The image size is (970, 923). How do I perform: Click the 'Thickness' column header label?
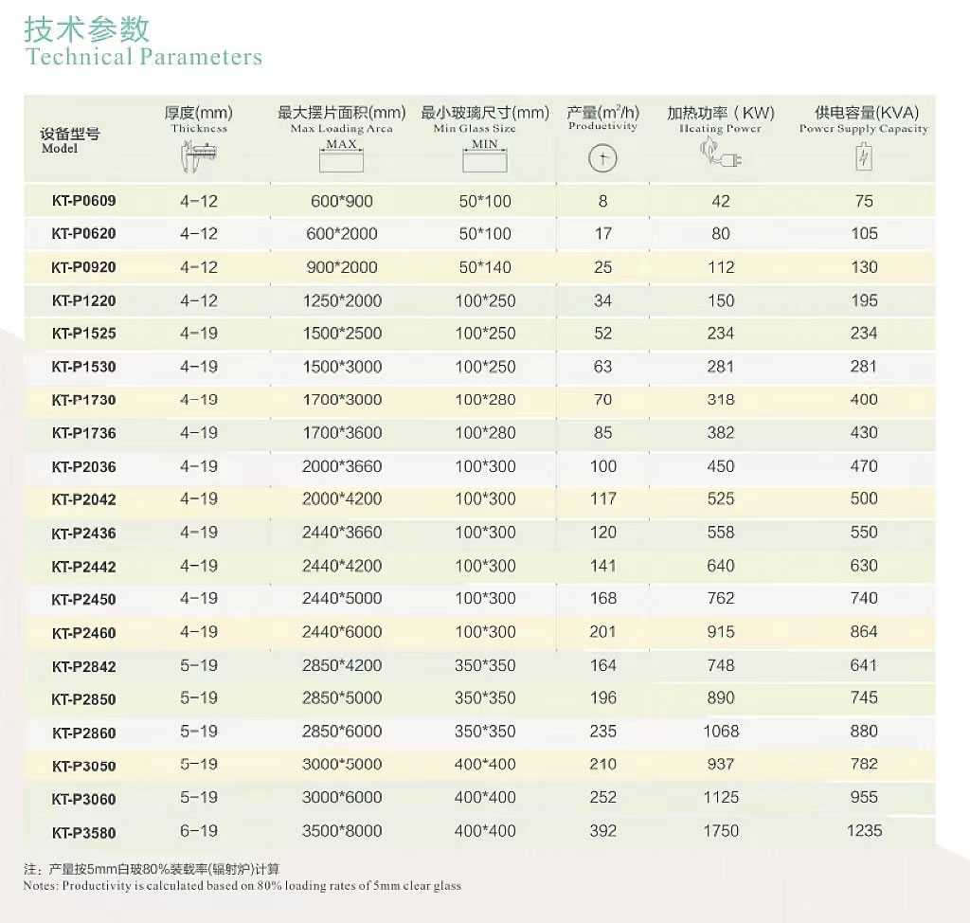pyautogui.click(x=199, y=128)
